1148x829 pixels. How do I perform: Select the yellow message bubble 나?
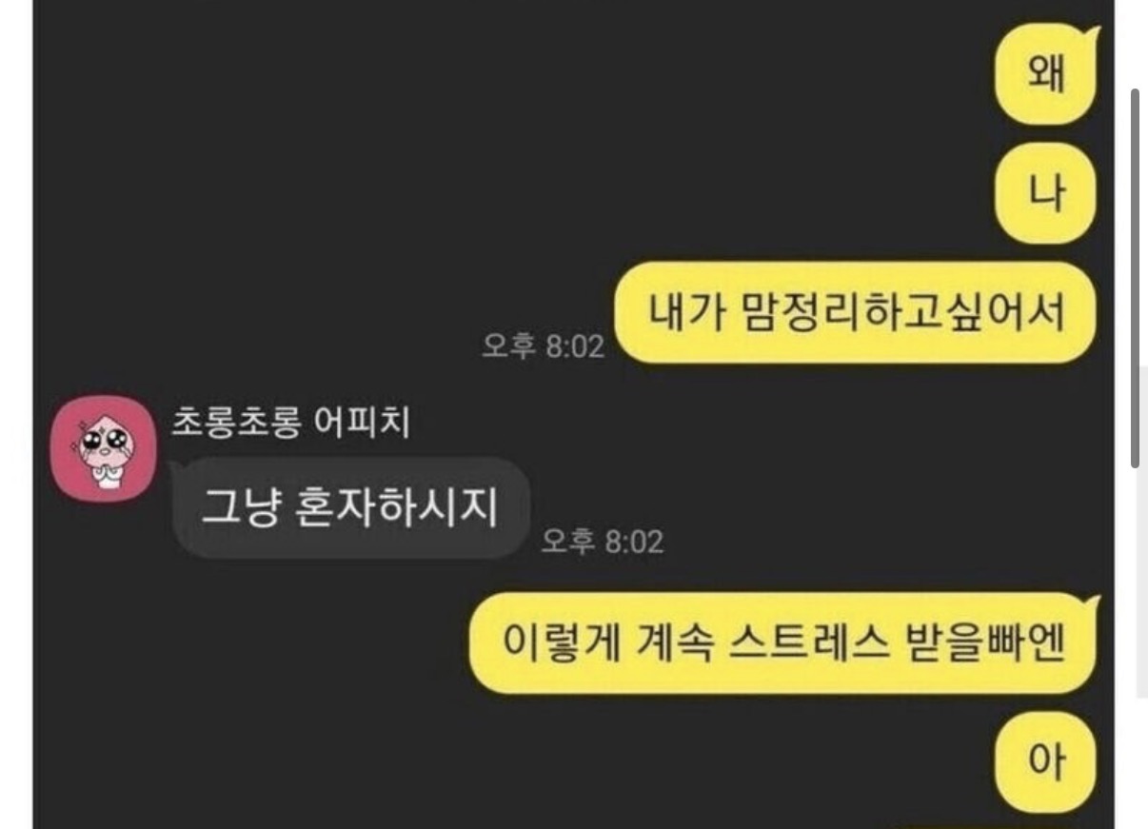click(1045, 194)
